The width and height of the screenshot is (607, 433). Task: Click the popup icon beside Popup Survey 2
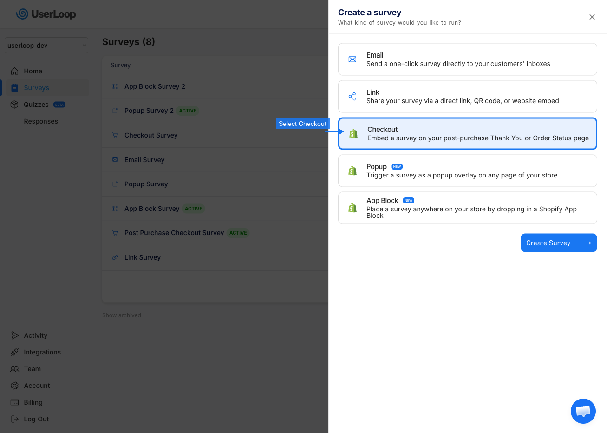tap(115, 111)
